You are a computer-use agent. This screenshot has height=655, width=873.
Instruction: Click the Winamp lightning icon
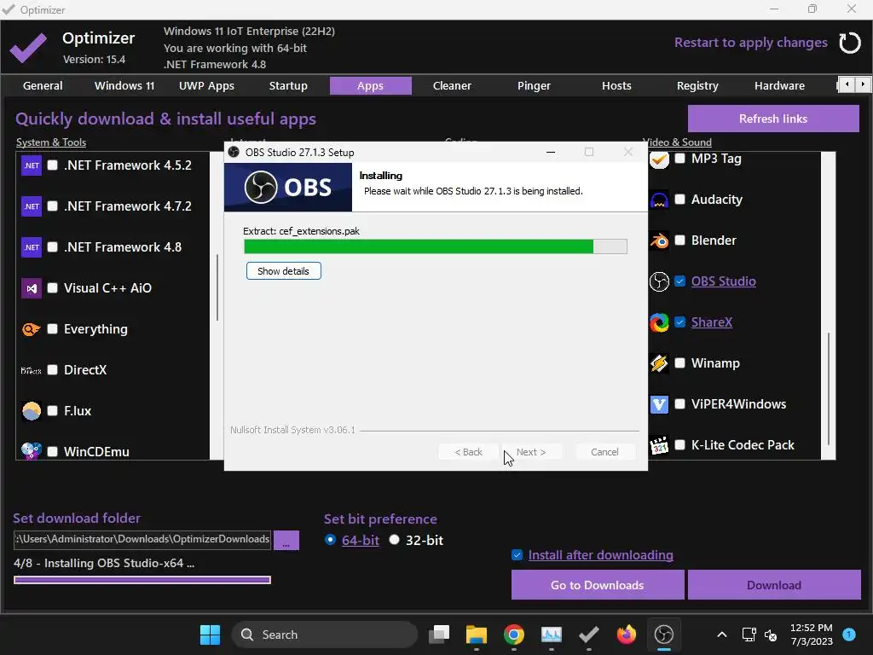tap(659, 363)
